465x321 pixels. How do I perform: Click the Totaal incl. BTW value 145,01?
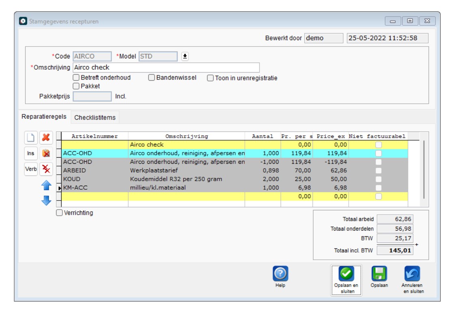(x=395, y=250)
